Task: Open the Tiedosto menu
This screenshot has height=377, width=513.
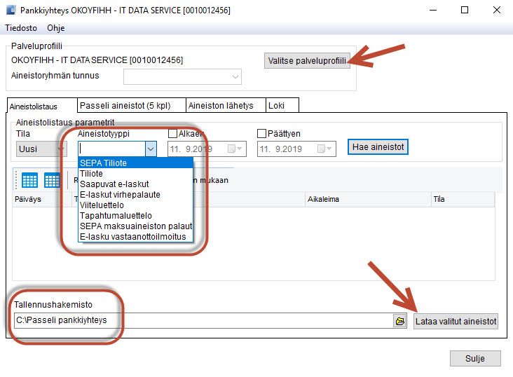Action: pos(21,28)
